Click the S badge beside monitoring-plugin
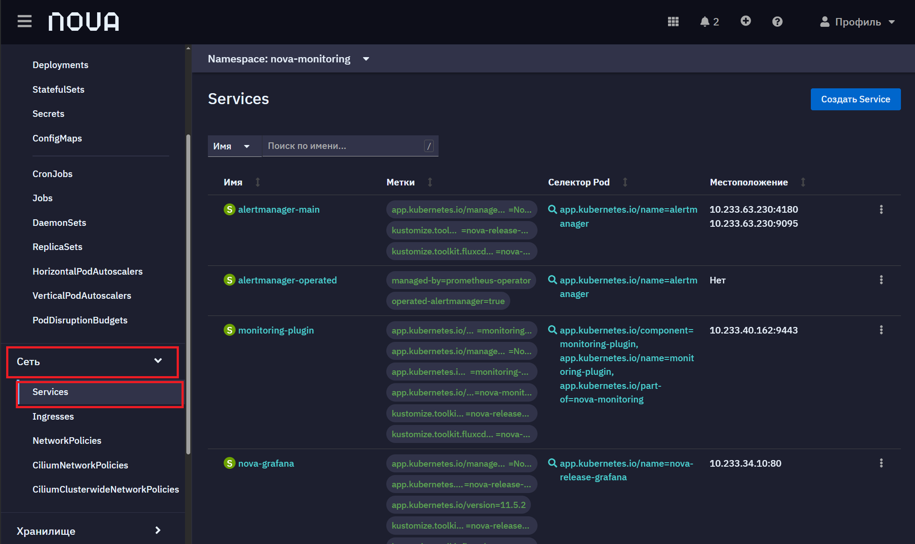The height and width of the screenshot is (544, 915). pos(229,330)
